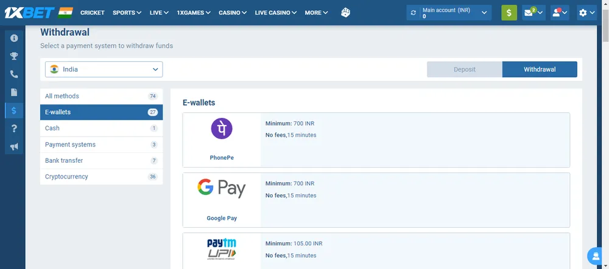Screen dimensions: 609x269
Task: Expand the 1XGames menu
Action: tap(194, 13)
